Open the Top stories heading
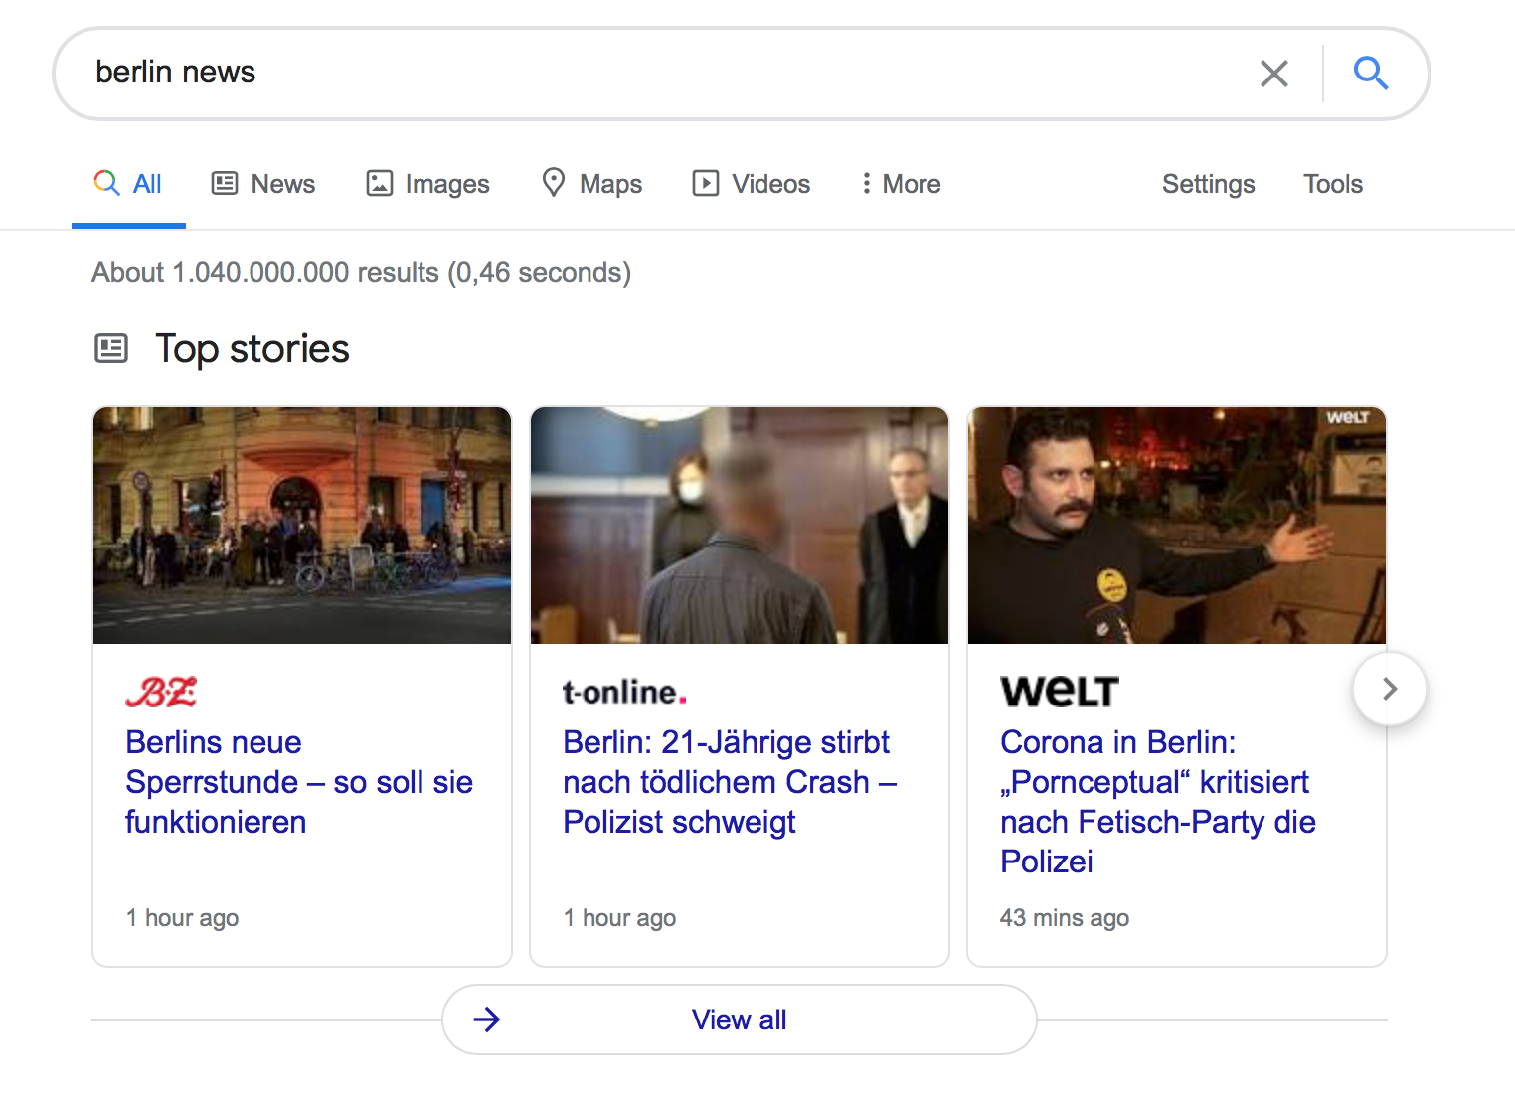 click(x=252, y=349)
